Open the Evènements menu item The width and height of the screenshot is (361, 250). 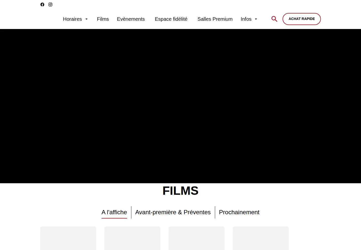pyautogui.click(x=131, y=19)
